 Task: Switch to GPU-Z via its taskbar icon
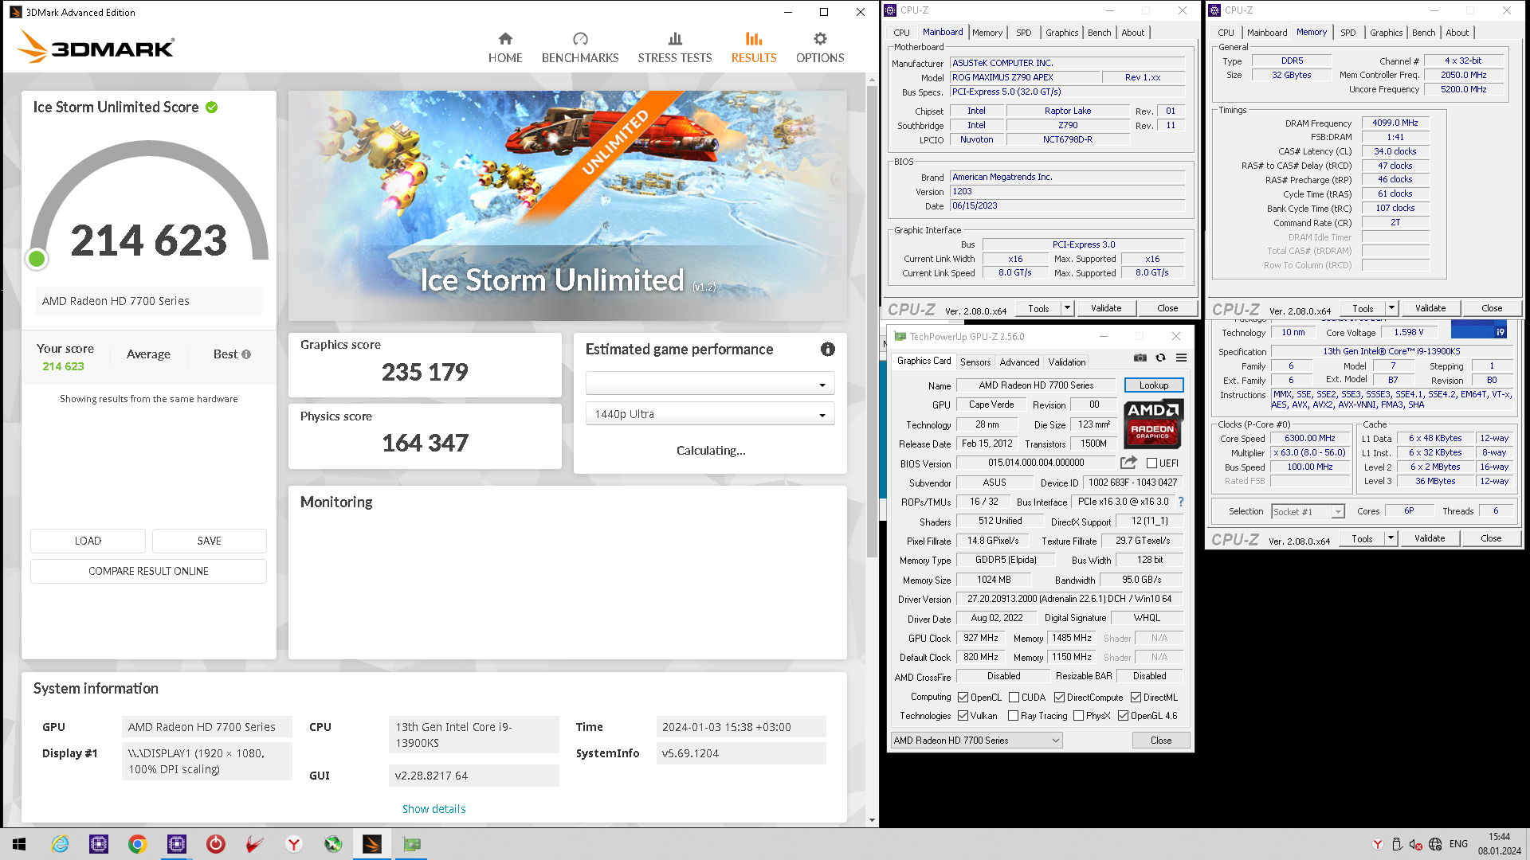point(411,844)
